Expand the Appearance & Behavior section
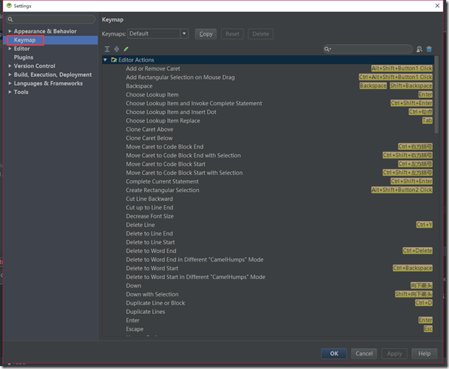This screenshot has width=449, height=369. [9, 31]
